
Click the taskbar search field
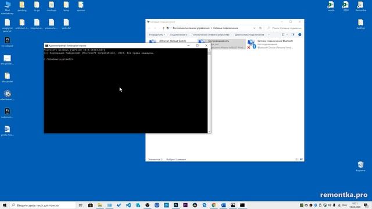[42, 205]
